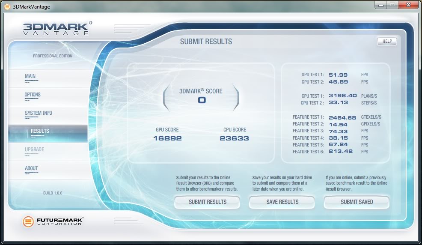This screenshot has height=245, width=422.
Task: Switch to the SYSTEM INFO section
Action: coord(39,114)
